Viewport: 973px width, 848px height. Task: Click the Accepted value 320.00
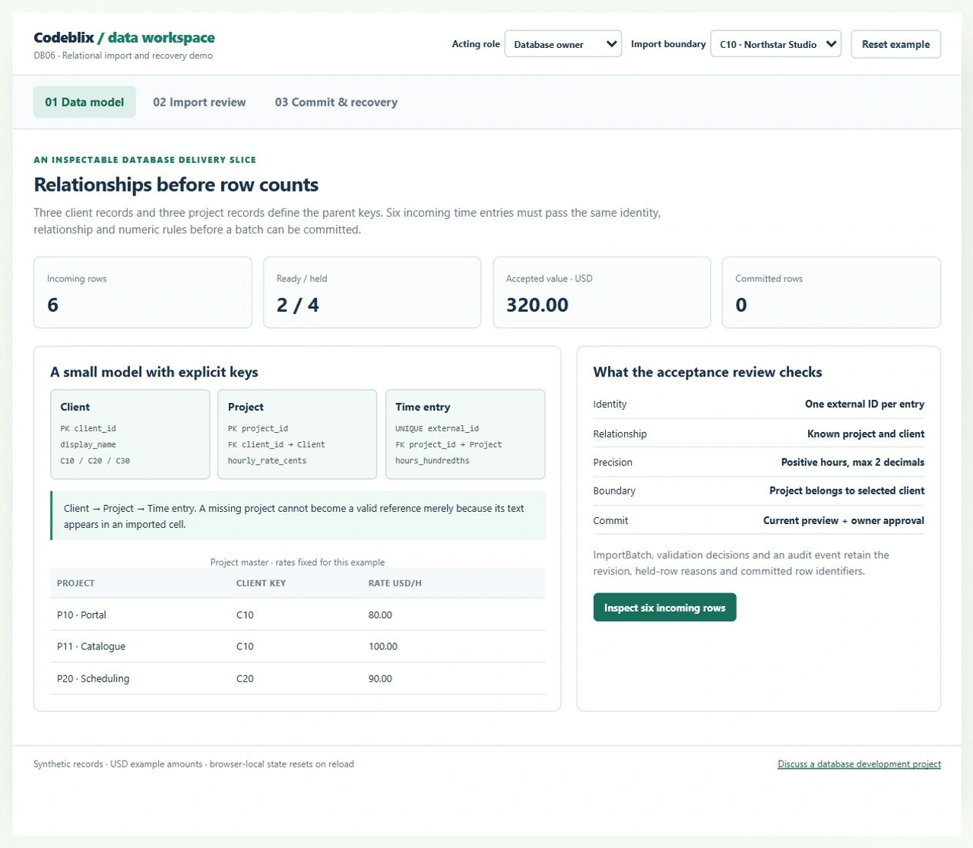coord(537,305)
